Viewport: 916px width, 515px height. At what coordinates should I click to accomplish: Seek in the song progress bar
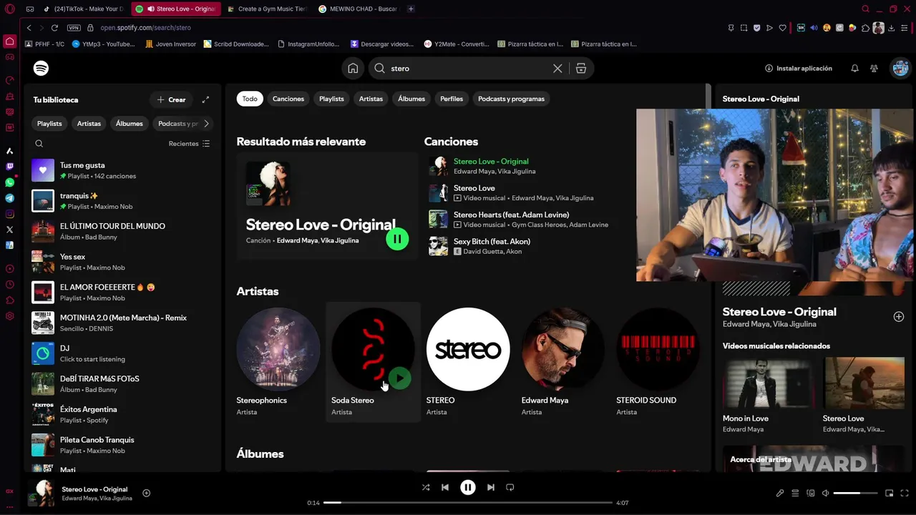point(468,503)
